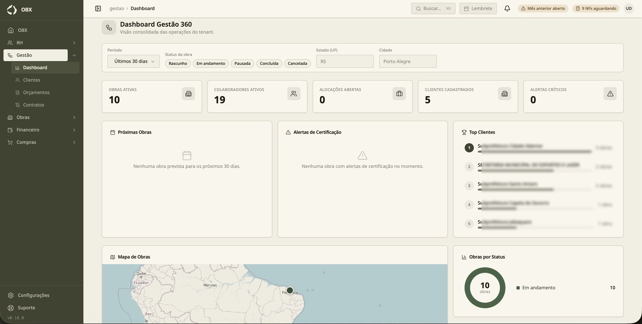Click the Clientes Cadastrados card icon
The height and width of the screenshot is (324, 642).
(x=505, y=93)
